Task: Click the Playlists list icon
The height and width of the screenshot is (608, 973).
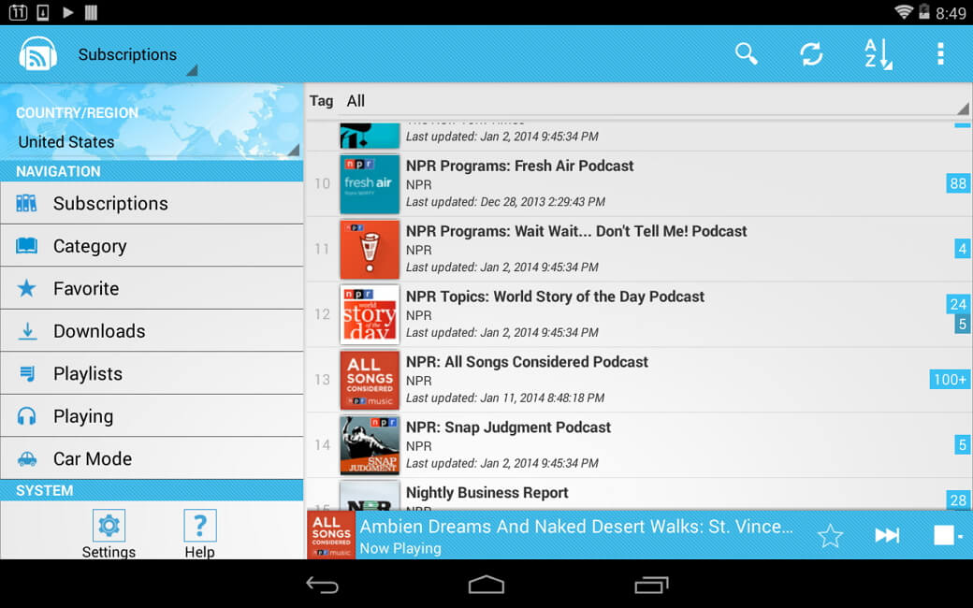Action: coord(27,373)
